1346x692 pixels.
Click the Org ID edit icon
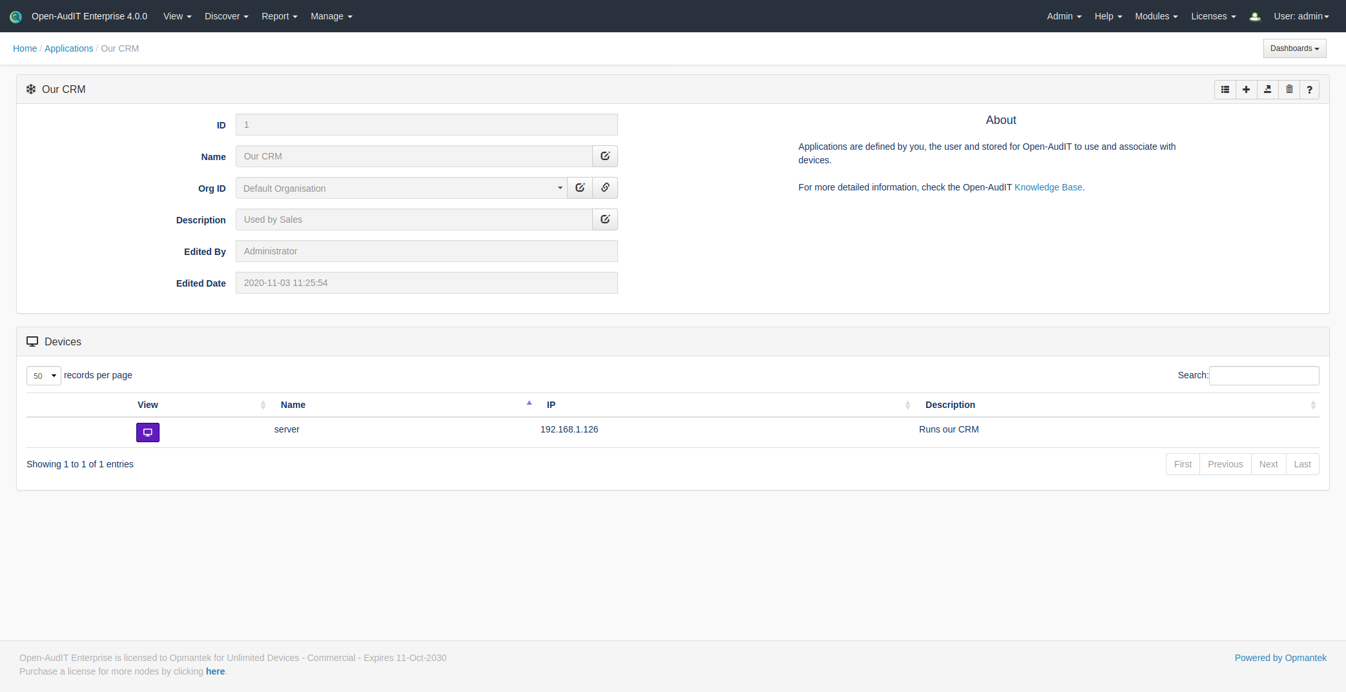580,188
